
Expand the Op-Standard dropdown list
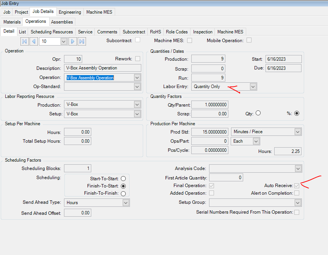[x=137, y=87]
